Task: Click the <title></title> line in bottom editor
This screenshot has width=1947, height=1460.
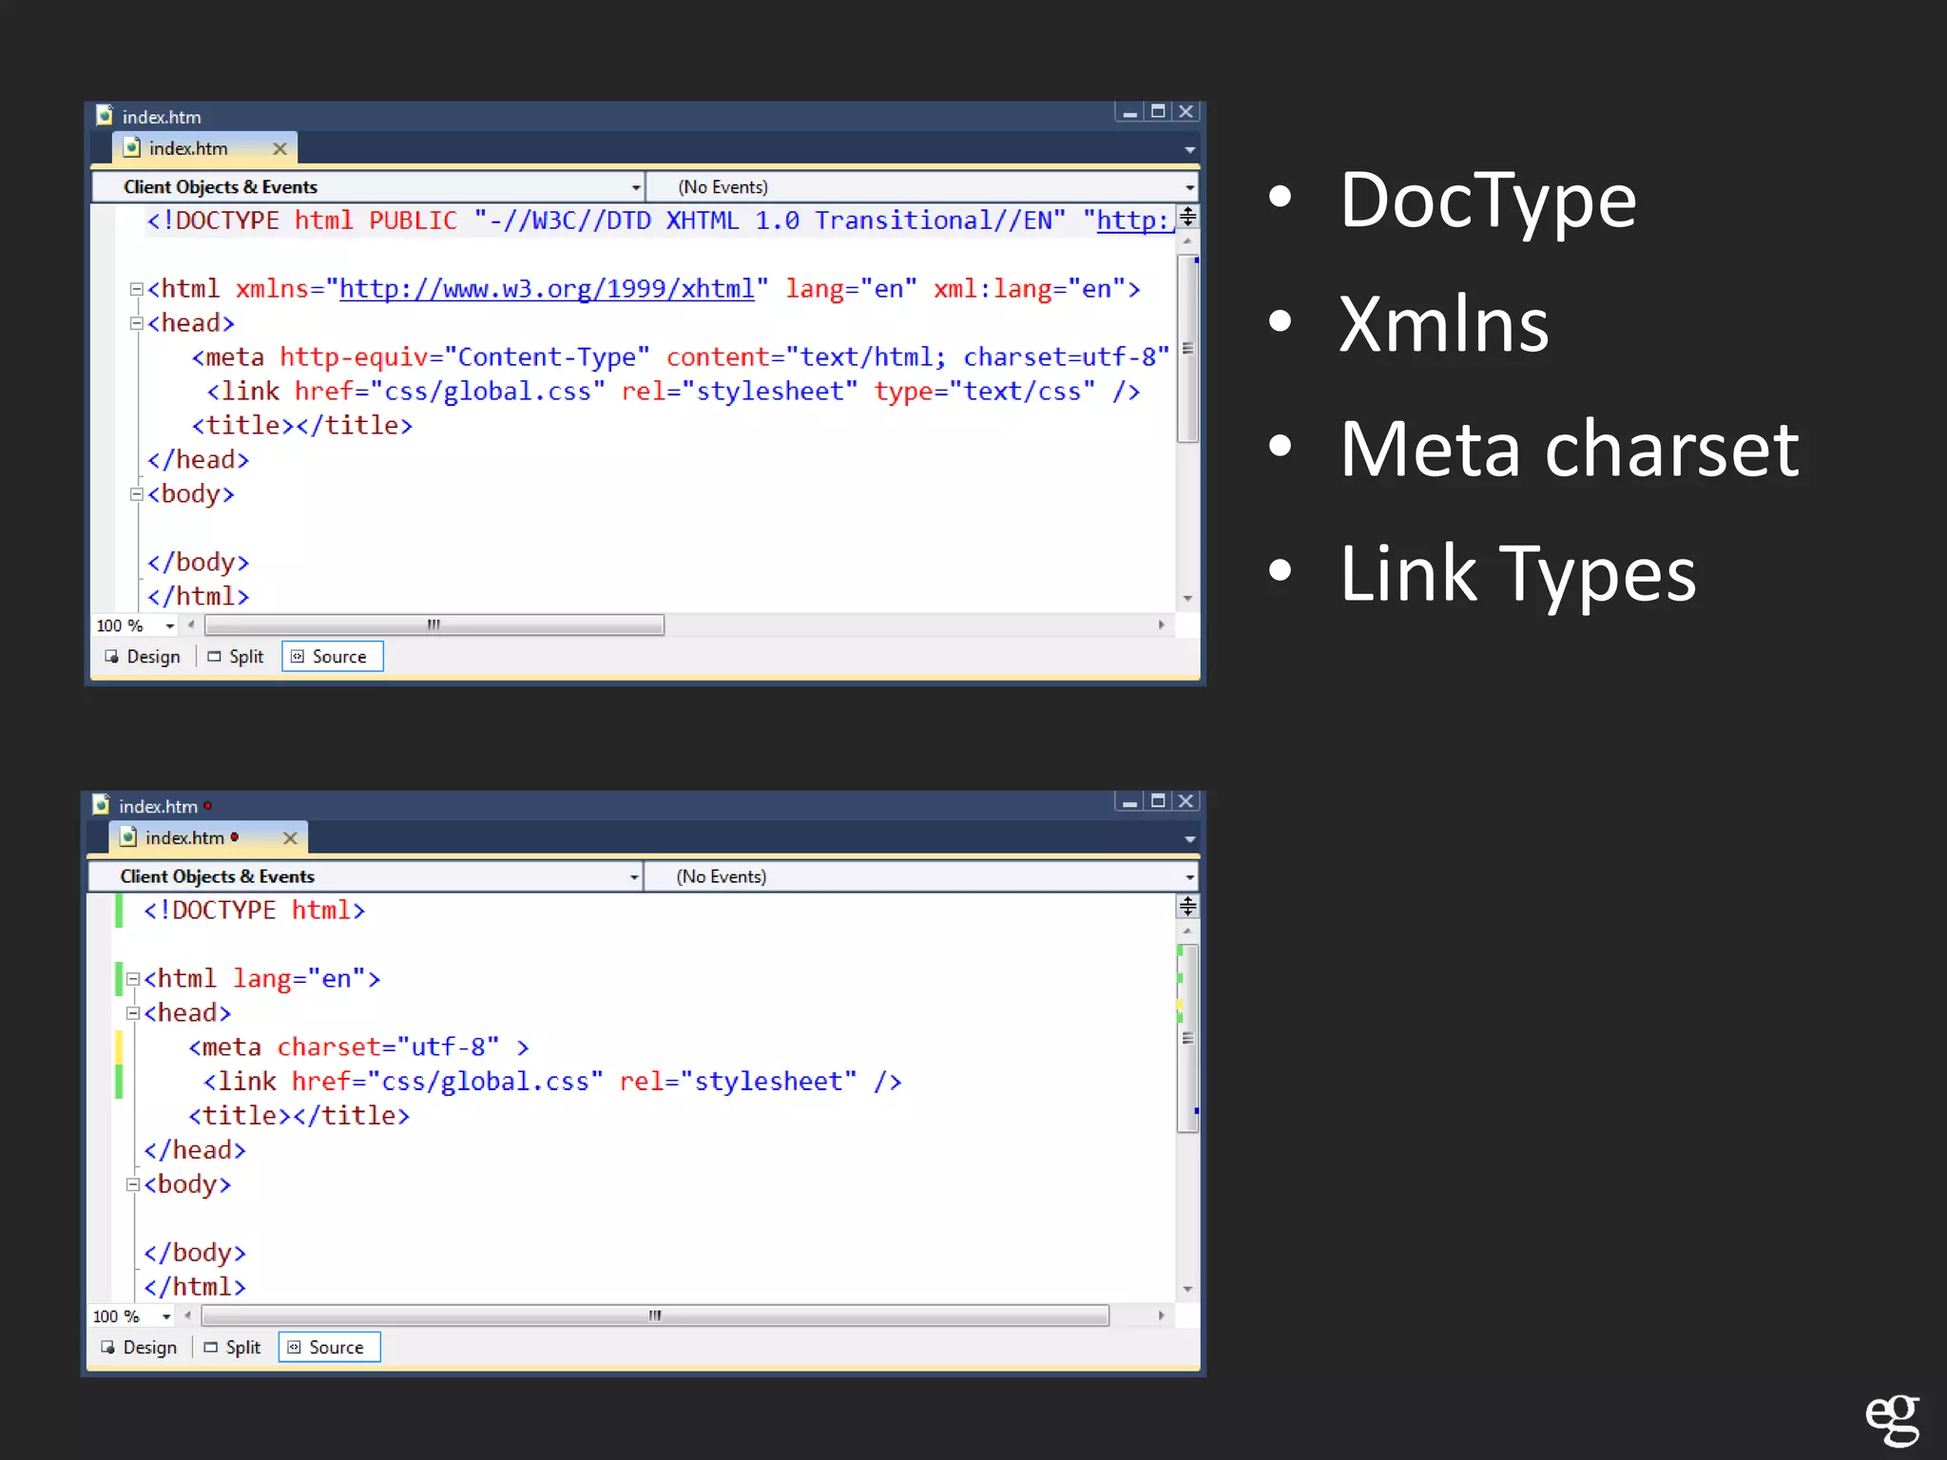Action: 299,1116
